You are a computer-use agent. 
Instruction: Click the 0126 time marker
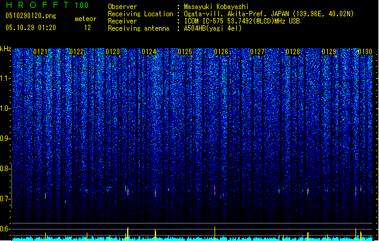click(x=221, y=52)
